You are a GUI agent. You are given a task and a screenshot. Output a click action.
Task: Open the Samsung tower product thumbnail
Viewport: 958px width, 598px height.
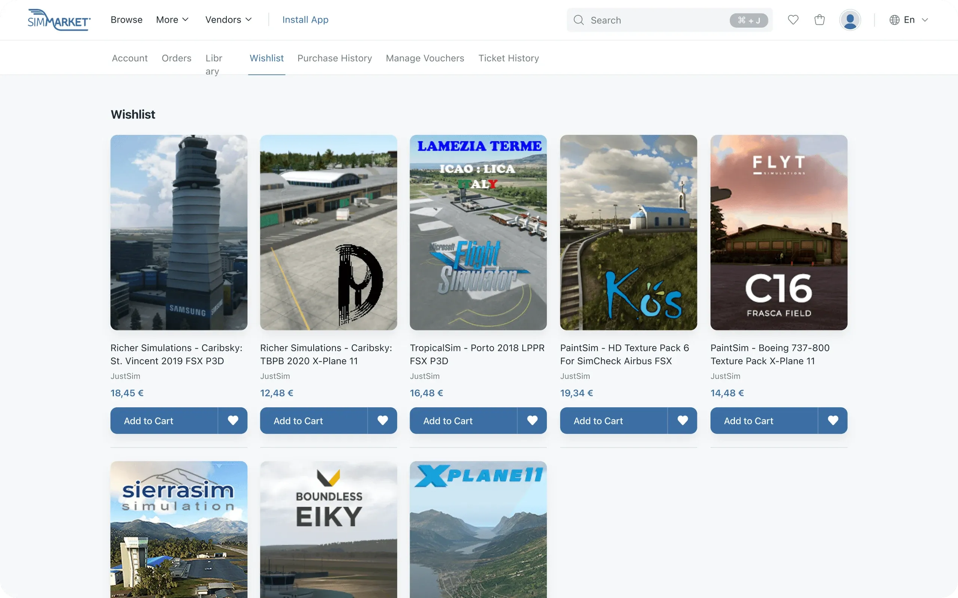click(179, 232)
